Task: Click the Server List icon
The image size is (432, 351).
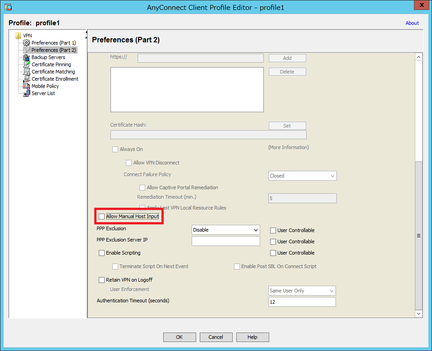Action: coord(27,93)
